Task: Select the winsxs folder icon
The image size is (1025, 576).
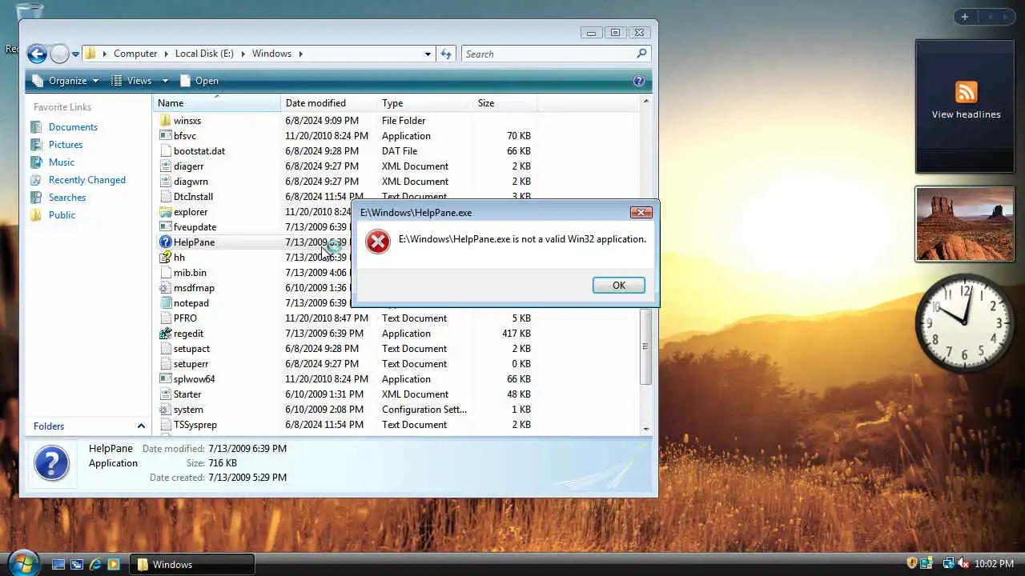Action: point(166,121)
